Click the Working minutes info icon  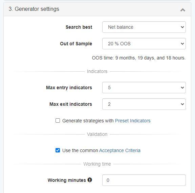coord(90,180)
